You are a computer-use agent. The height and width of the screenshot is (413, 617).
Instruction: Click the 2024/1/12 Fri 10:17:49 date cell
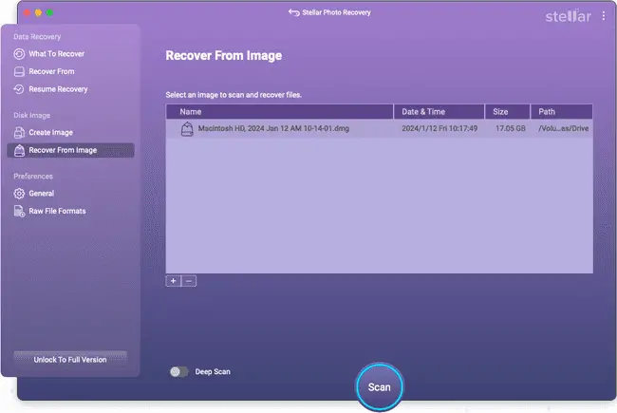pos(439,129)
